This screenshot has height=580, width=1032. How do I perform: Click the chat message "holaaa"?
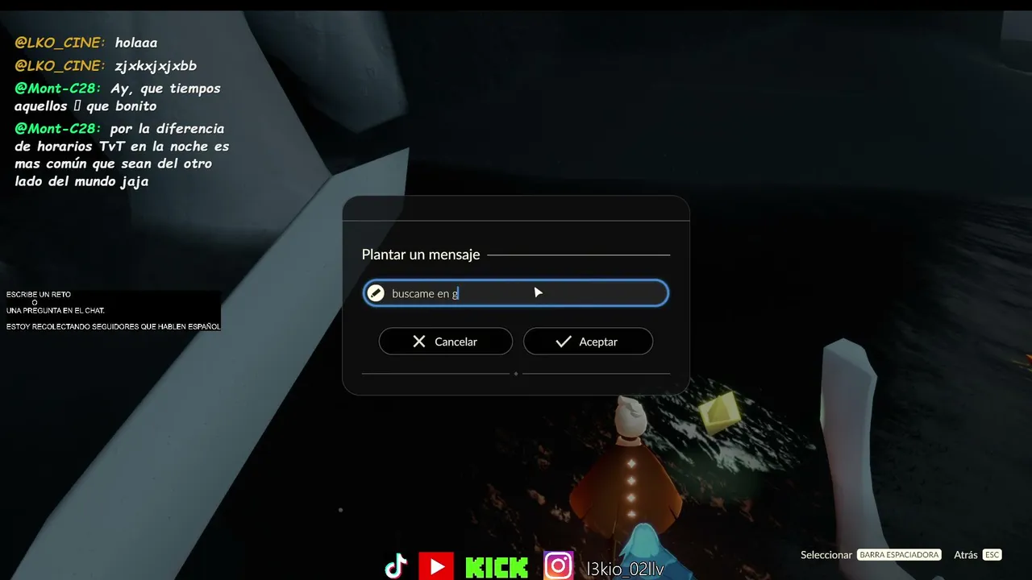136,43
